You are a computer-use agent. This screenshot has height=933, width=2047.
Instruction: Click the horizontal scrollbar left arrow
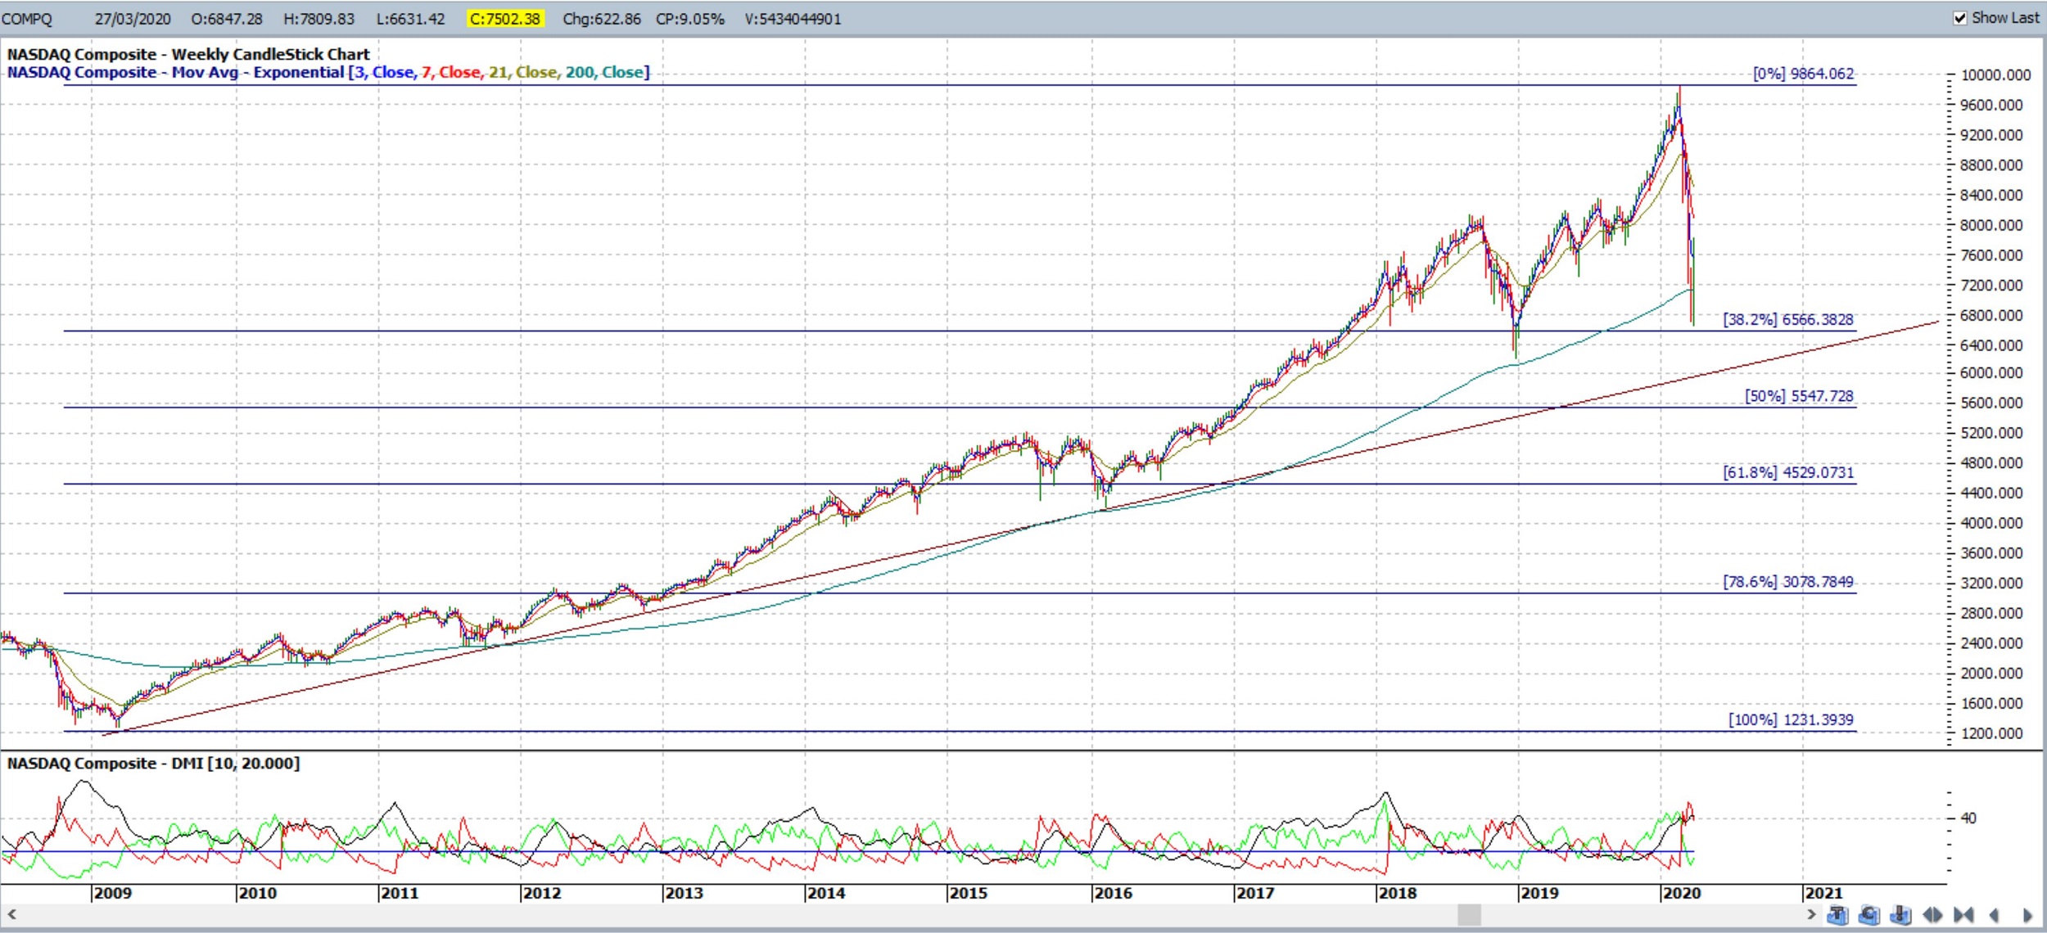[11, 914]
